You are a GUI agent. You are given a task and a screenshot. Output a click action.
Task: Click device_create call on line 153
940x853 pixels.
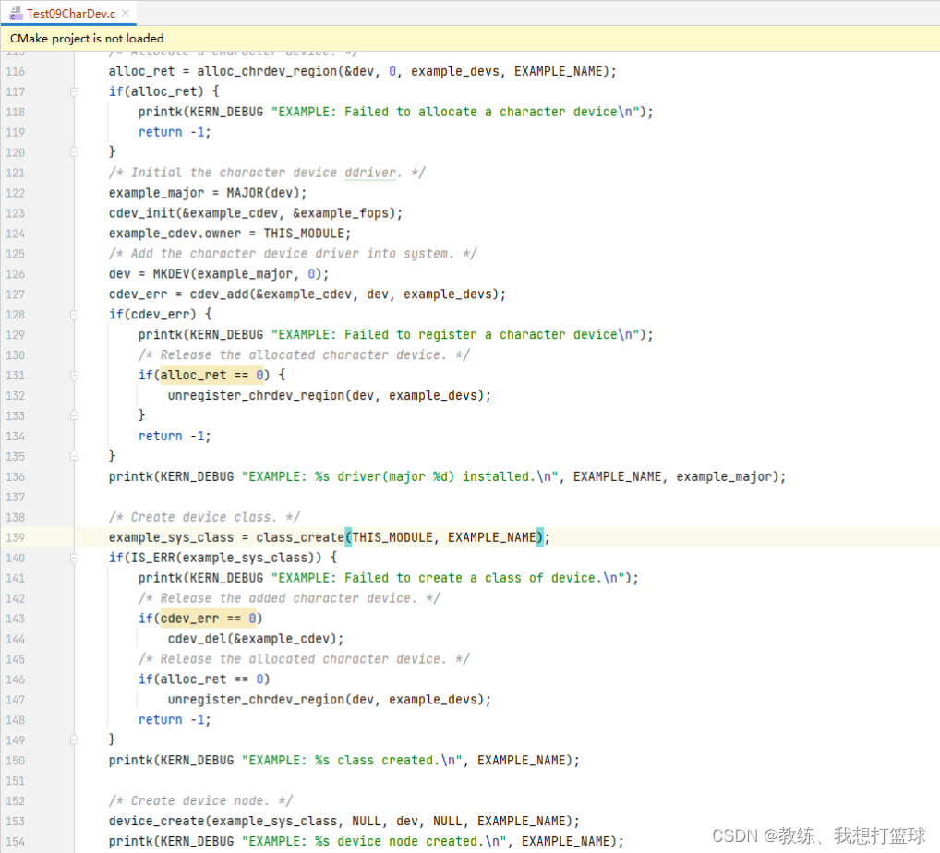[x=156, y=822]
